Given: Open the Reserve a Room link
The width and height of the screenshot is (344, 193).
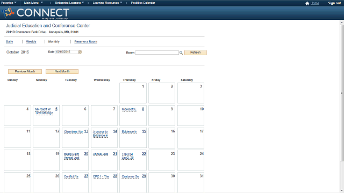Looking at the screenshot, I should point(85,42).
